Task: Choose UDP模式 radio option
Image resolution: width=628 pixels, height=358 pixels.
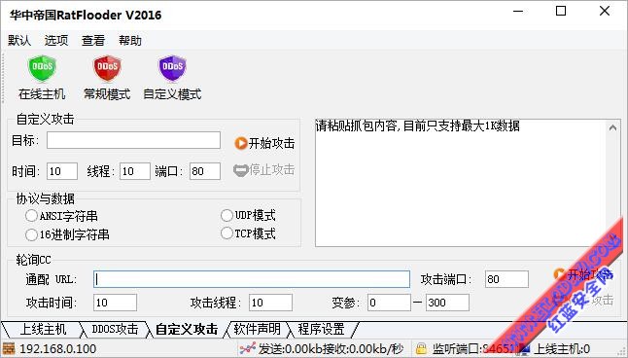Action: 227,215
